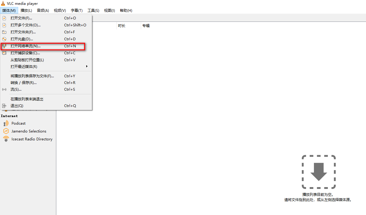This screenshot has width=366, height=215.
Task: Open the 打开最近媒体(R) entry
Action: 46,67
